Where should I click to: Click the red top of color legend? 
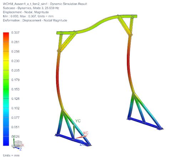coord(6,34)
